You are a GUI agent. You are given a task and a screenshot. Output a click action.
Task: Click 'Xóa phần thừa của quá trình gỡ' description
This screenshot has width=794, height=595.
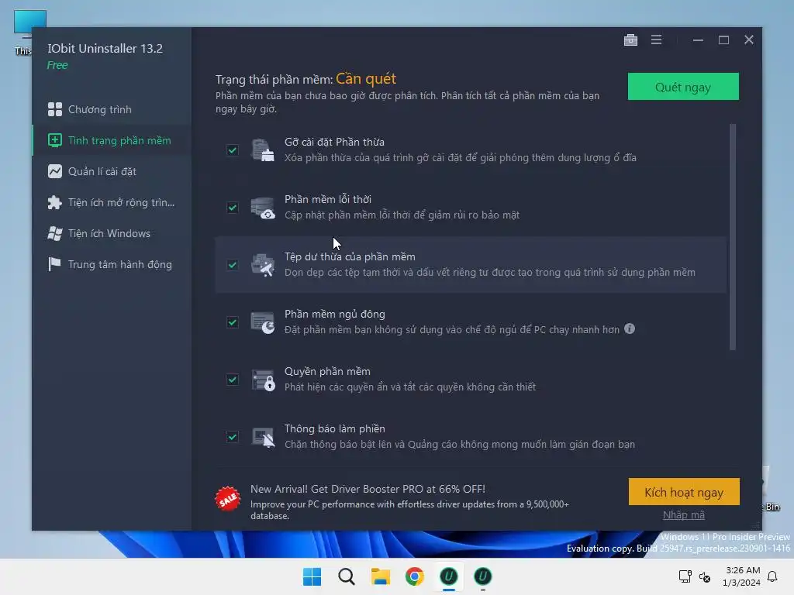(x=461, y=158)
